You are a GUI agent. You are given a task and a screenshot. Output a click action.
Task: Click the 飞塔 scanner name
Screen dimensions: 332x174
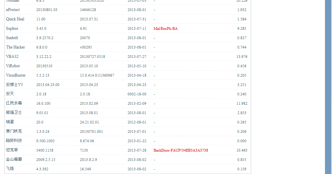coord(10,169)
